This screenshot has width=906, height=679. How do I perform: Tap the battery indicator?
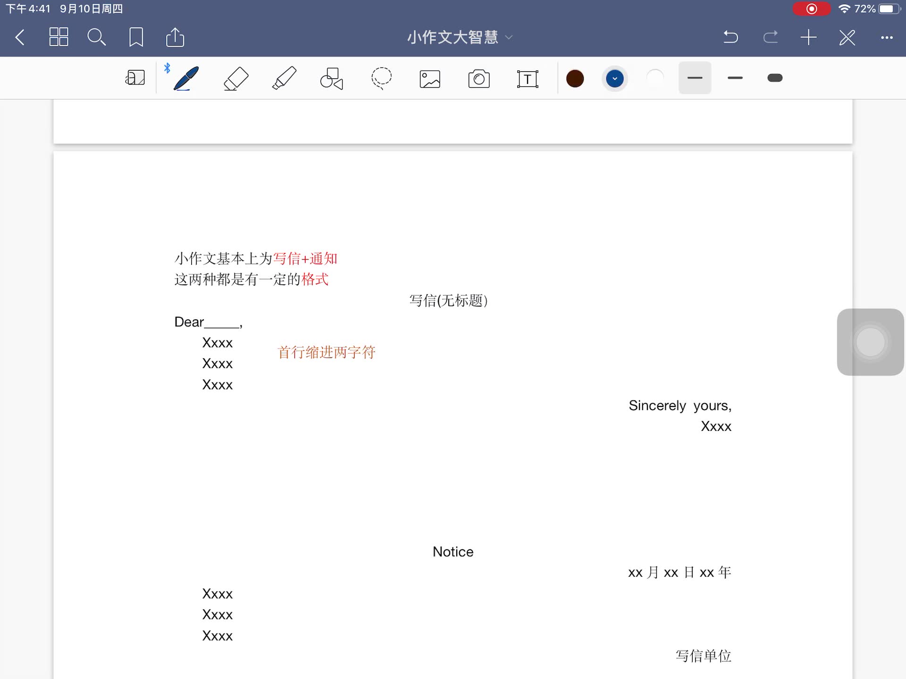click(889, 8)
